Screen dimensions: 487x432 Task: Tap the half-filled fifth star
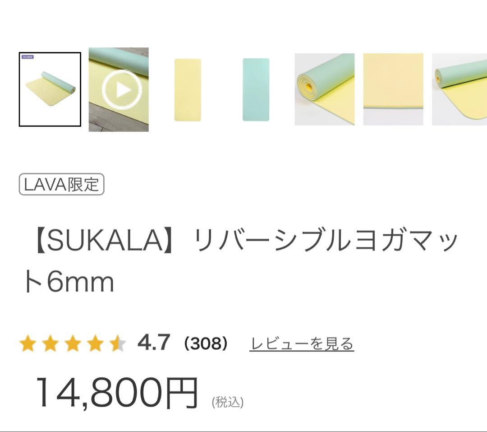pyautogui.click(x=118, y=343)
